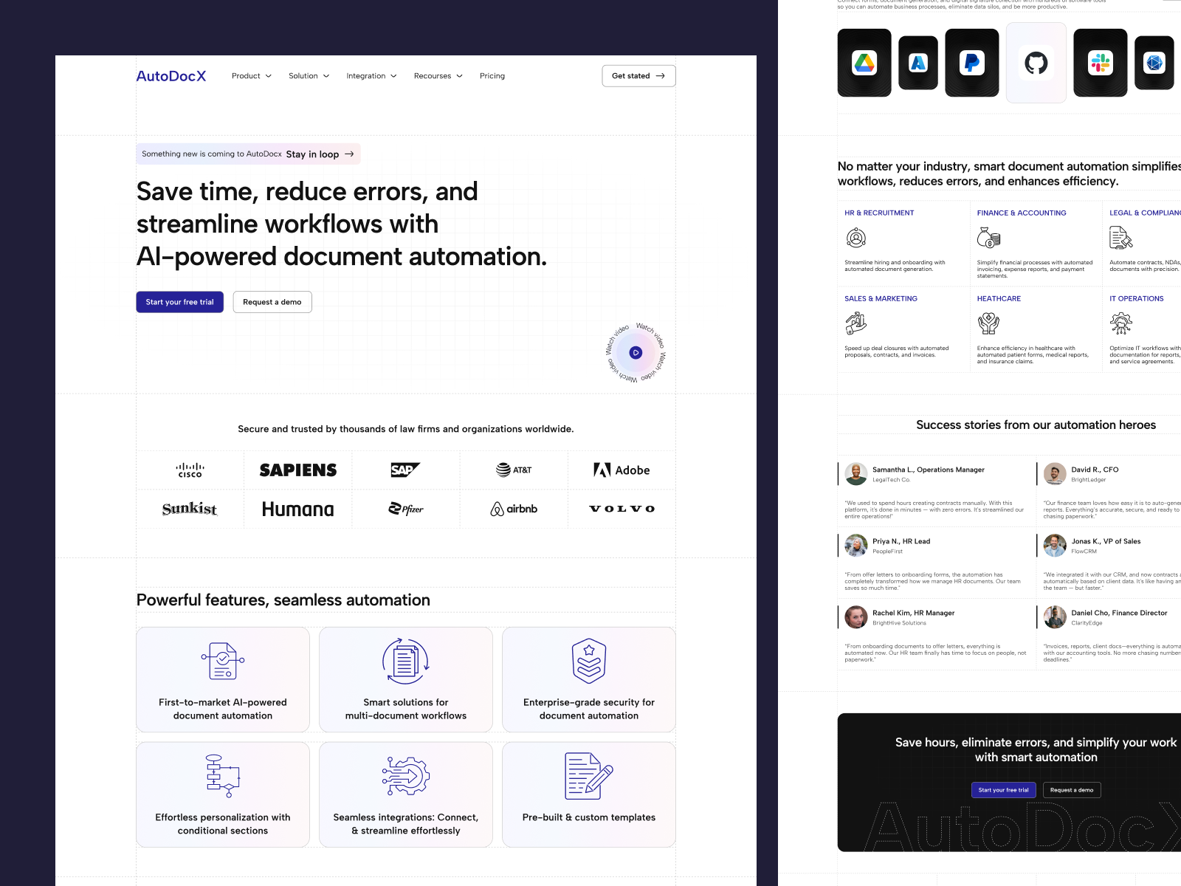Click the 'Save hours, eliminate errors' banner headline

click(1036, 749)
